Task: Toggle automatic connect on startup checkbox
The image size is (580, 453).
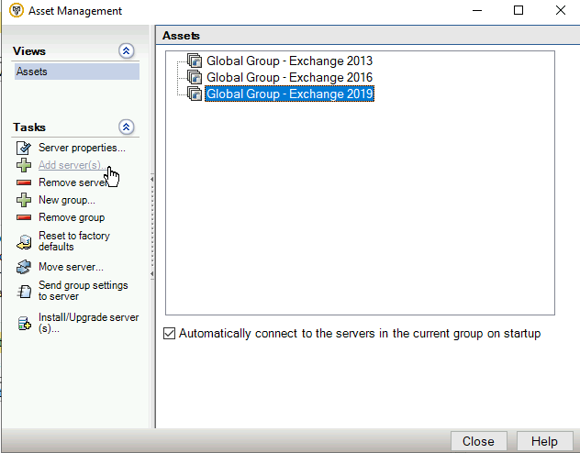Action: [169, 333]
